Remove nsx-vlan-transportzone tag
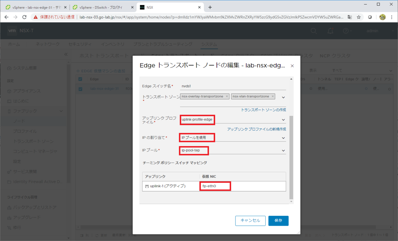 [x=273, y=96]
